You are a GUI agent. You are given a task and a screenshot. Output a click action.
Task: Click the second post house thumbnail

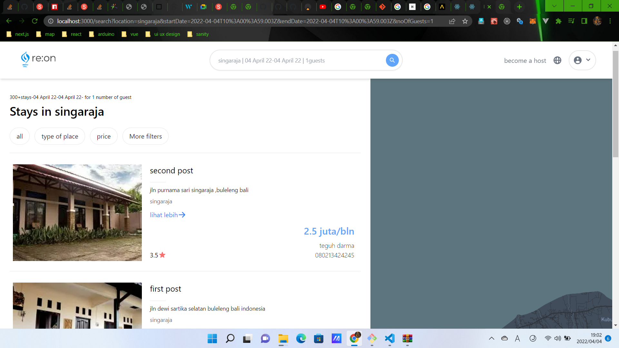[77, 213]
